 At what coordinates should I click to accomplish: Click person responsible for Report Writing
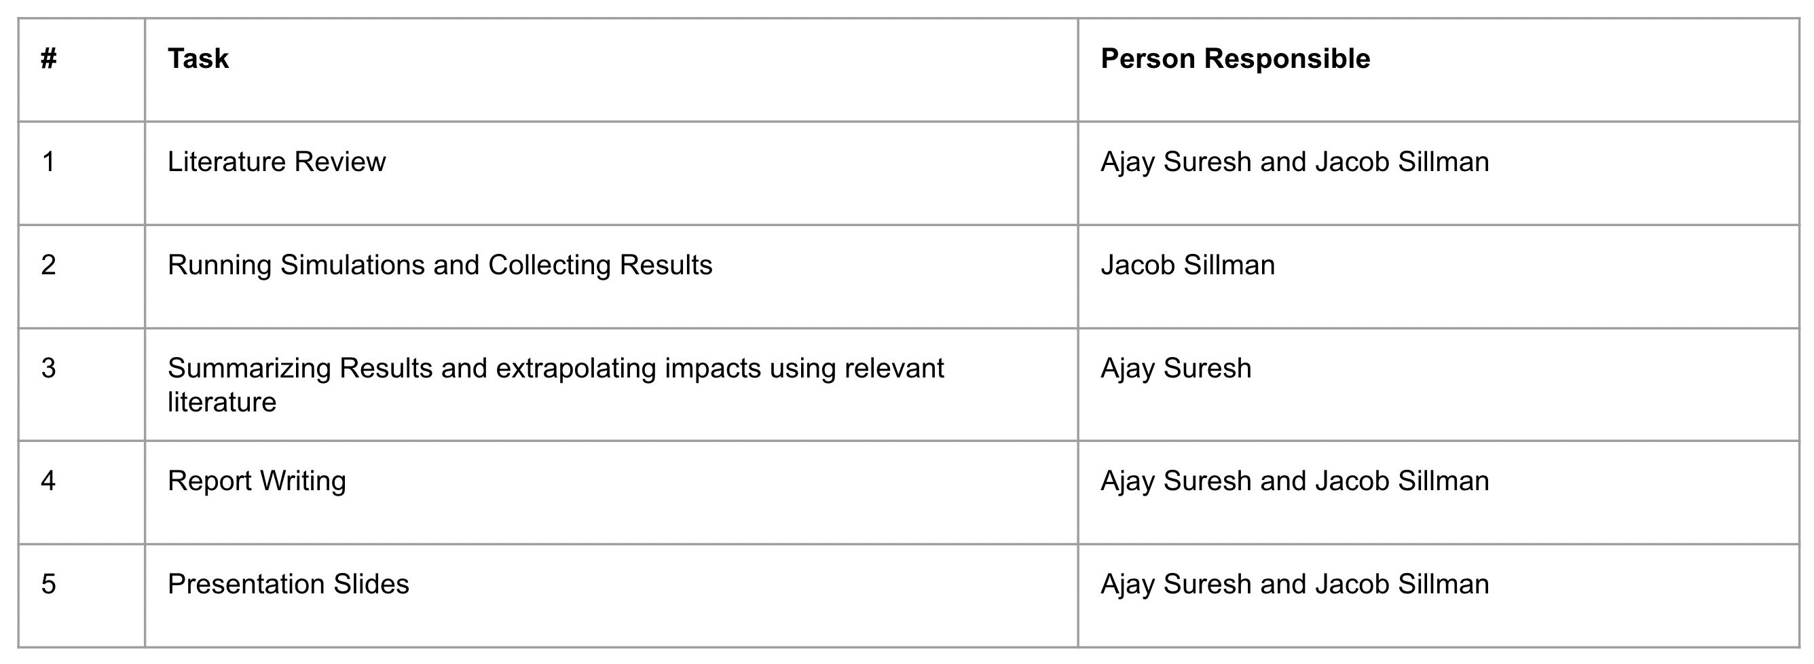pyautogui.click(x=1294, y=481)
